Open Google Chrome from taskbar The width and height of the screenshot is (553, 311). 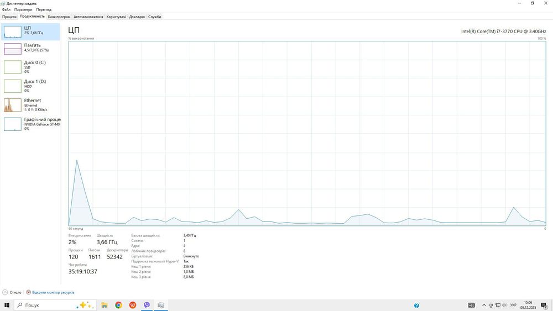pos(118,305)
